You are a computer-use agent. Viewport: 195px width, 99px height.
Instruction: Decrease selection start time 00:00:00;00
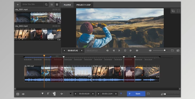(x=76, y=94)
